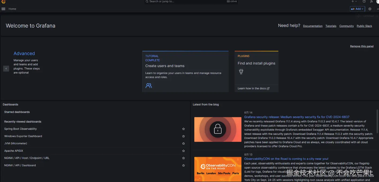Click the Latest from the blog title

coord(206,105)
